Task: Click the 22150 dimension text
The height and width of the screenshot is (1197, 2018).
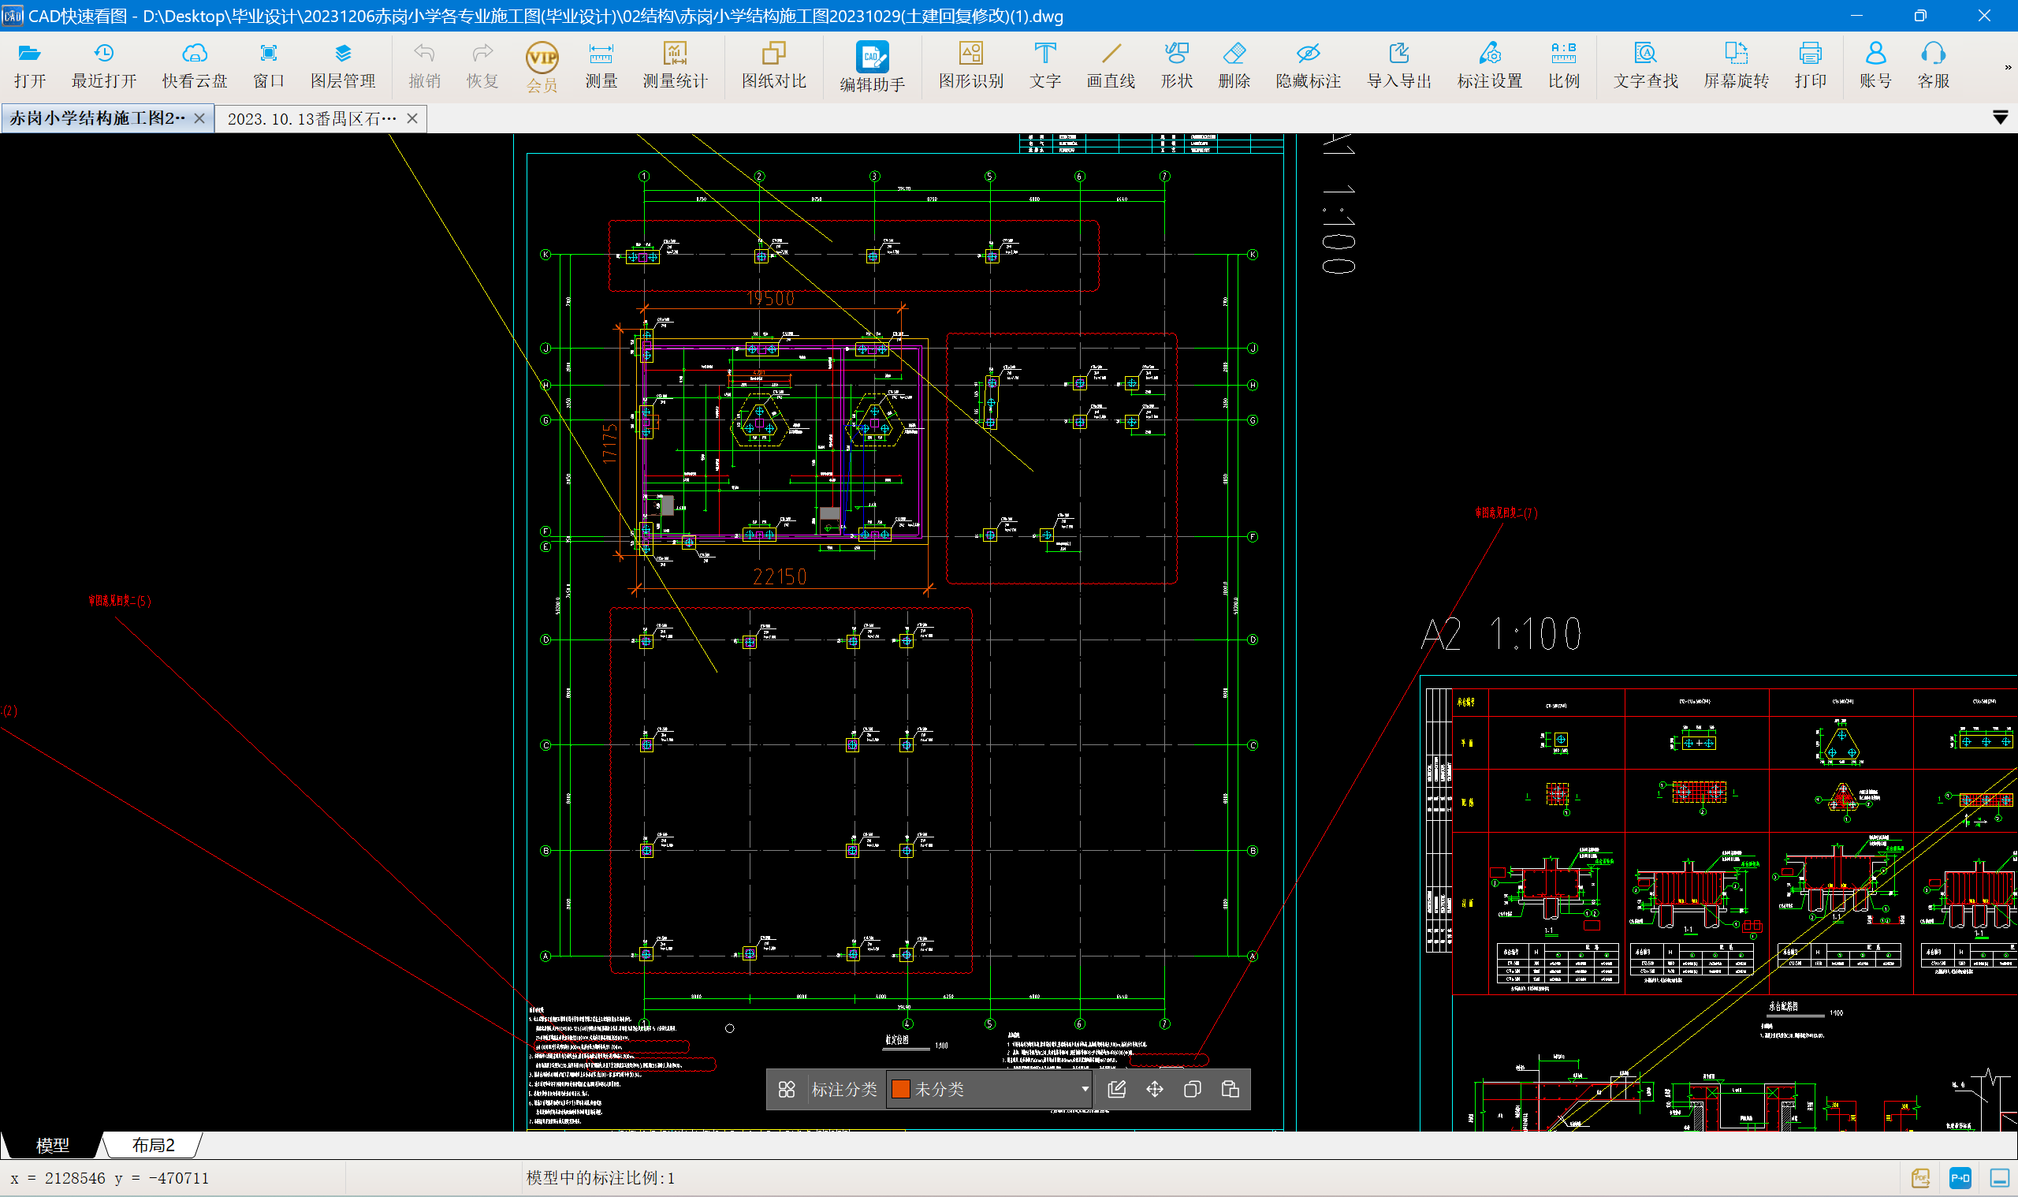Action: click(x=780, y=576)
